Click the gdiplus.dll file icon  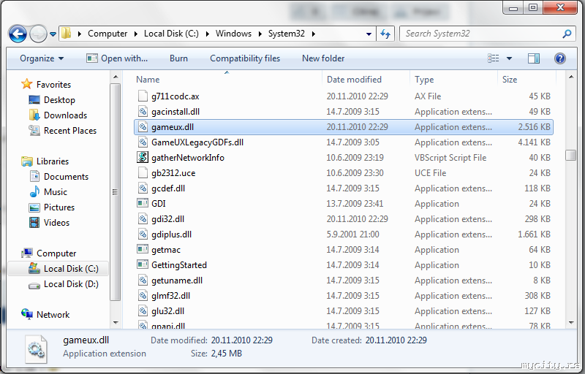pos(143,234)
